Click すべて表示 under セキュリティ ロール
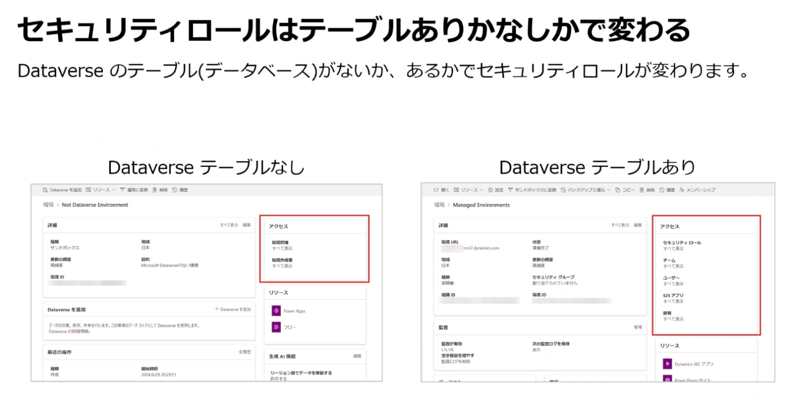 [673, 248]
